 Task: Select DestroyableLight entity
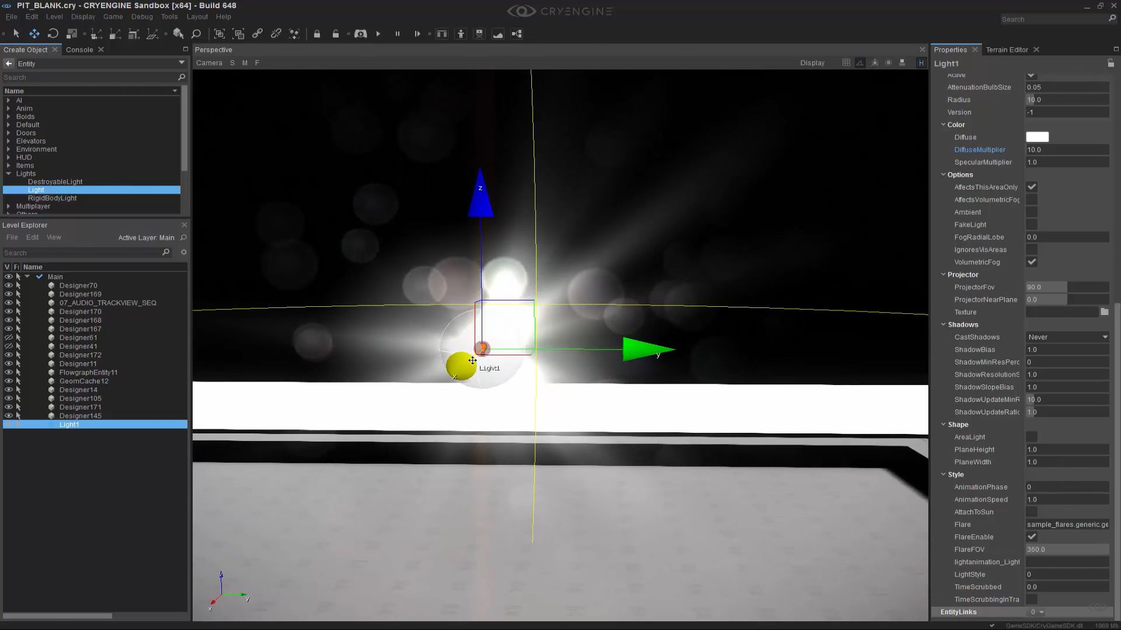pos(55,182)
